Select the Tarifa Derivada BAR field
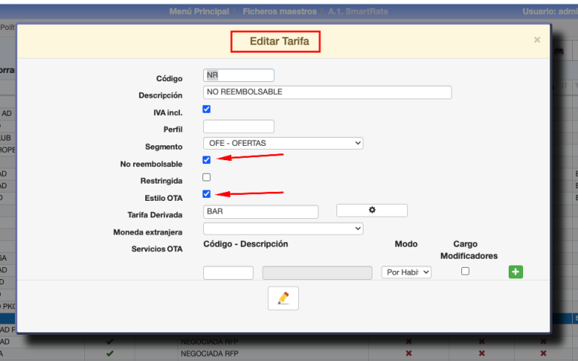 coord(260,212)
